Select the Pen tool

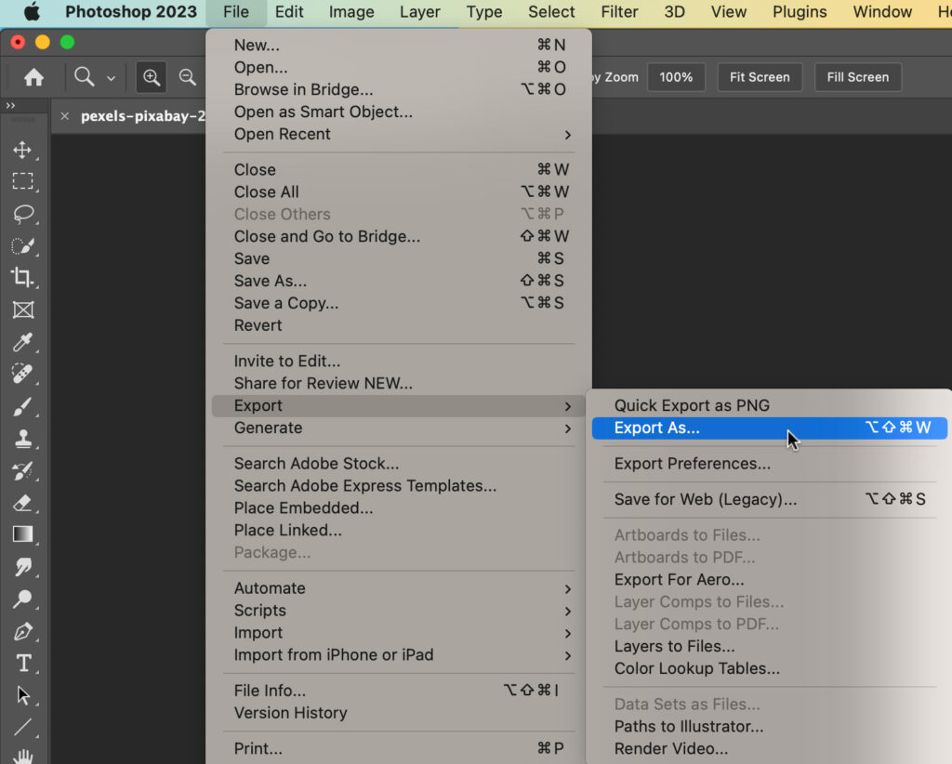(22, 630)
